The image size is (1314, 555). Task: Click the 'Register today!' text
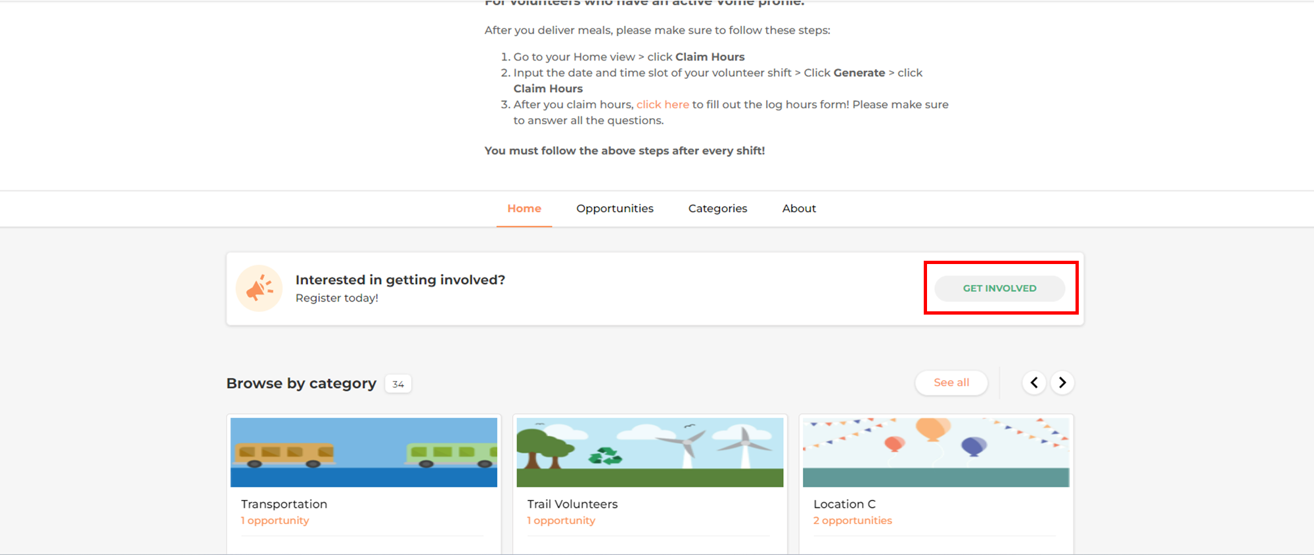point(337,298)
